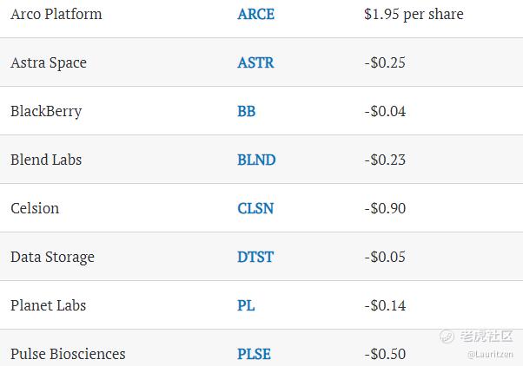Open the BB ticker link
This screenshot has height=366, width=523.
246,111
